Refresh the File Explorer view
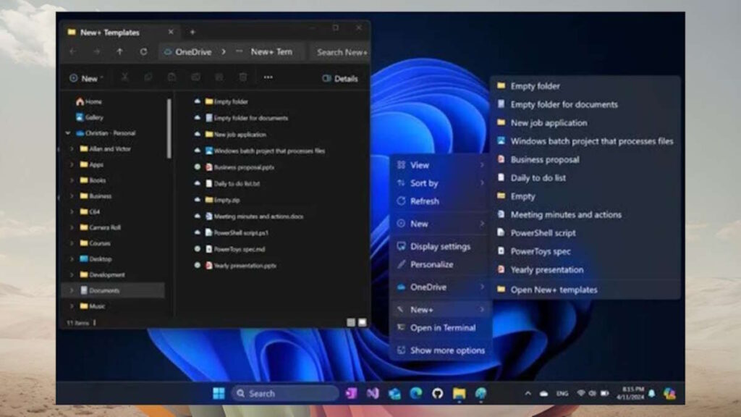The width and height of the screenshot is (741, 417). pyautogui.click(x=143, y=51)
